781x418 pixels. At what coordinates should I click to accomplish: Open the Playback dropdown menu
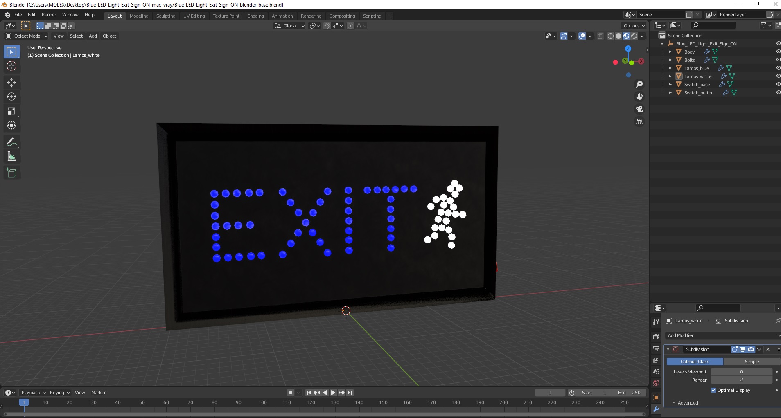(33, 393)
